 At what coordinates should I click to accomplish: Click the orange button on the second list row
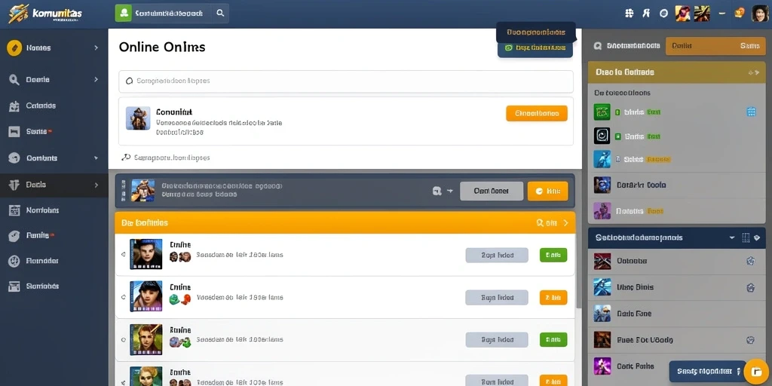553,297
